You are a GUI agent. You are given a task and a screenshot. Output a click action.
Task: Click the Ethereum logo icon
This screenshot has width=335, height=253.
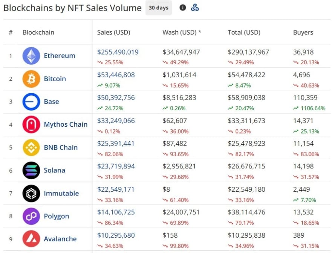[31, 56]
